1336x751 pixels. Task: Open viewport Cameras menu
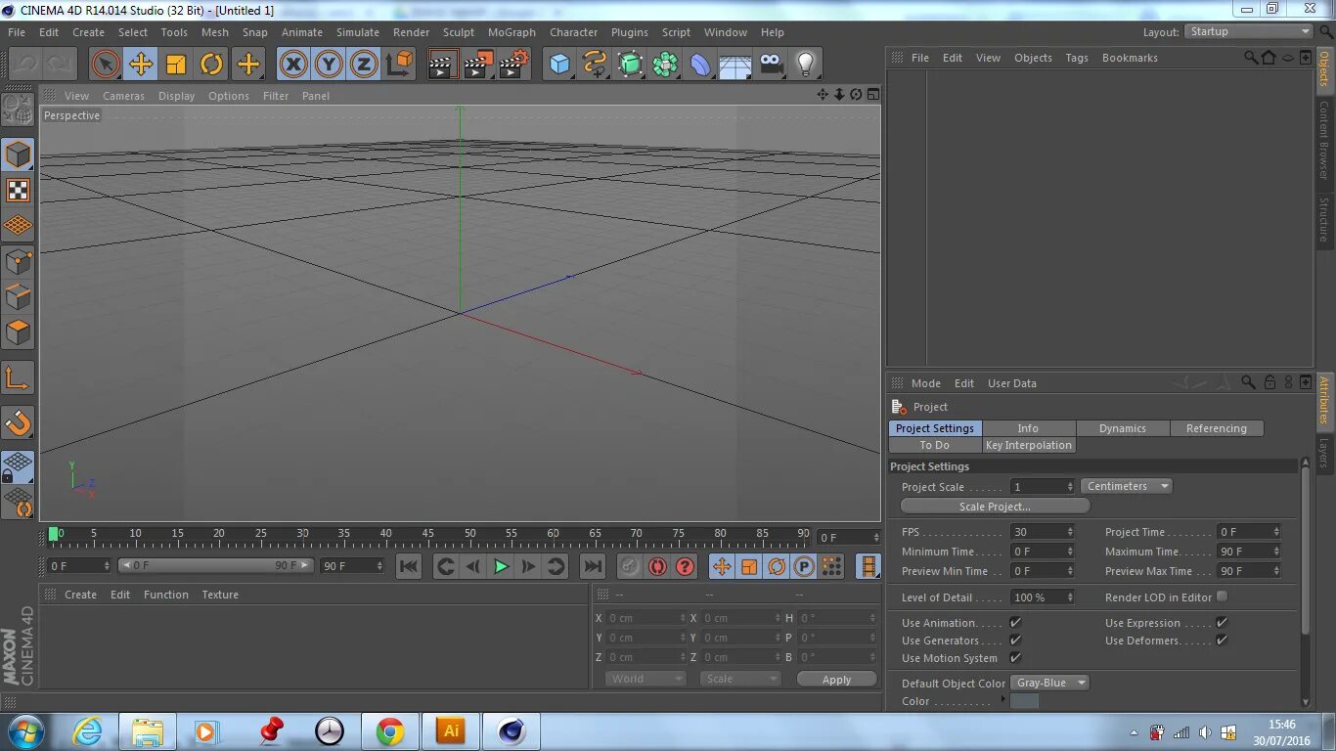[x=123, y=96]
